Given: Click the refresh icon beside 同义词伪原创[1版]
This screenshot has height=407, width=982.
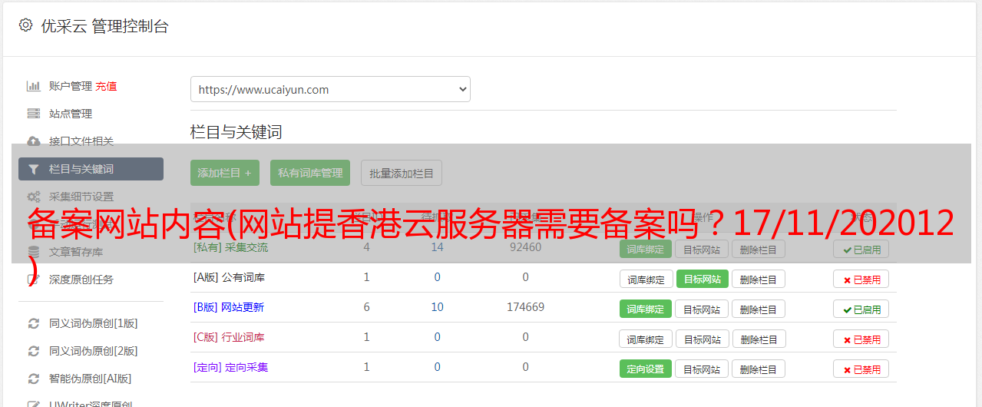Looking at the screenshot, I should [33, 323].
